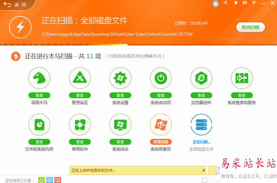Select the 系统综合 monitor icon

coord(120,125)
